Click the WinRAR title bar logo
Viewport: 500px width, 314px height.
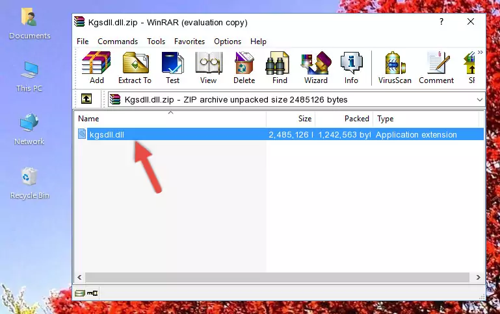pyautogui.click(x=79, y=21)
